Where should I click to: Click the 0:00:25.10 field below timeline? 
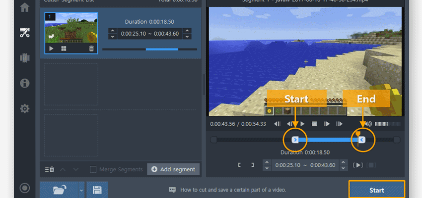(x=287, y=165)
